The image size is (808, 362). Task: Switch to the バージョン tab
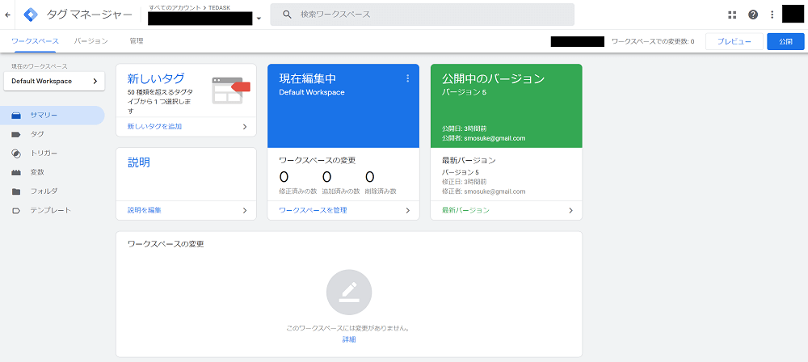click(91, 40)
